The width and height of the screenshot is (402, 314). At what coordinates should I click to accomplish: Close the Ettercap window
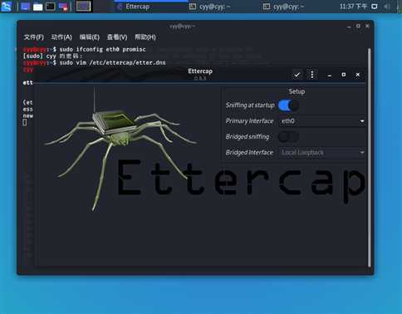pyautogui.click(x=358, y=75)
